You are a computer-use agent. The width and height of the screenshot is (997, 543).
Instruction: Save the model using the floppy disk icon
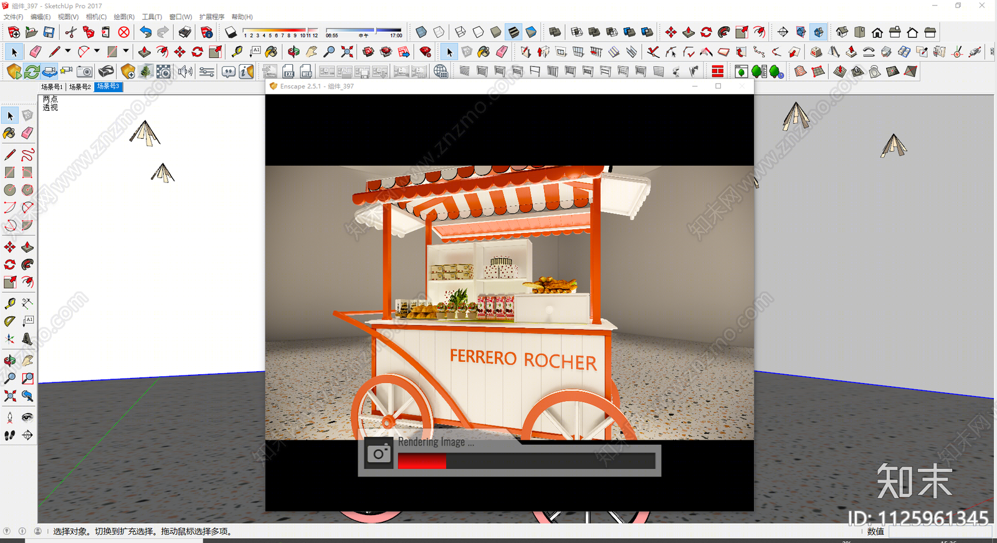pos(49,32)
